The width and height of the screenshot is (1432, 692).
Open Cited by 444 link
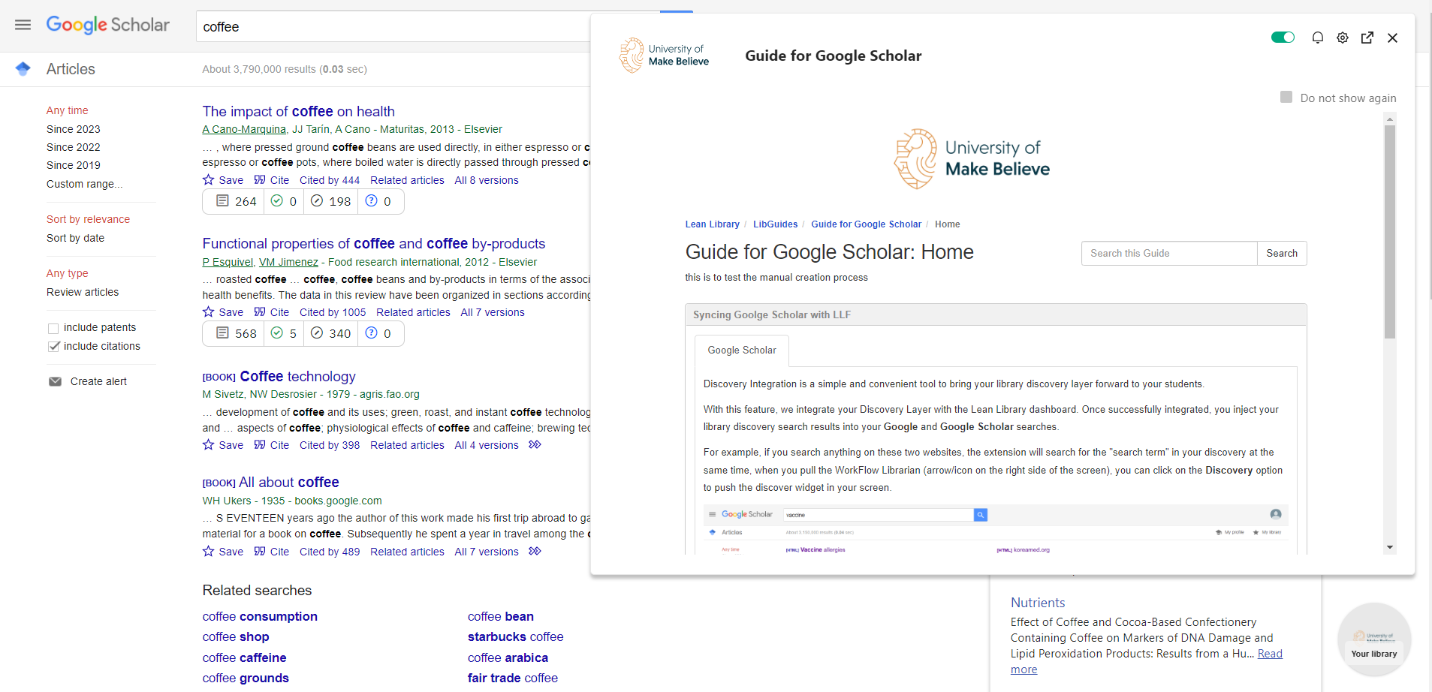click(x=330, y=180)
